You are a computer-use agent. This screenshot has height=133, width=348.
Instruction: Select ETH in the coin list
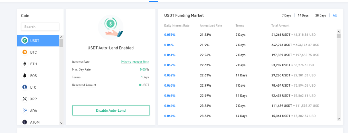pos(38,64)
